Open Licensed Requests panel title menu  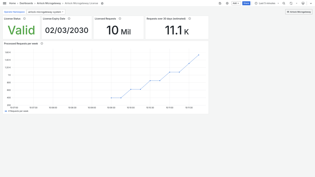point(105,19)
